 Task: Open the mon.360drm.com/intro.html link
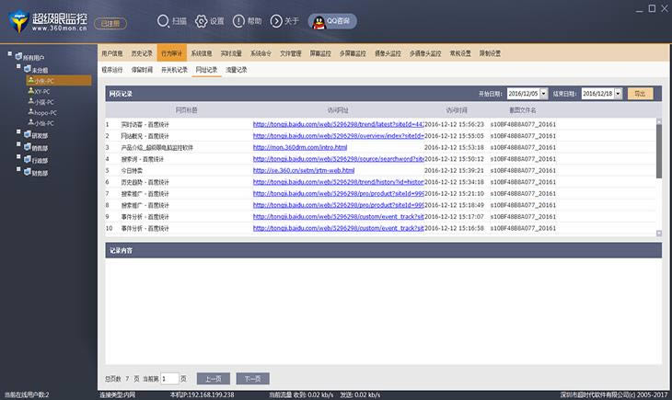[300, 147]
